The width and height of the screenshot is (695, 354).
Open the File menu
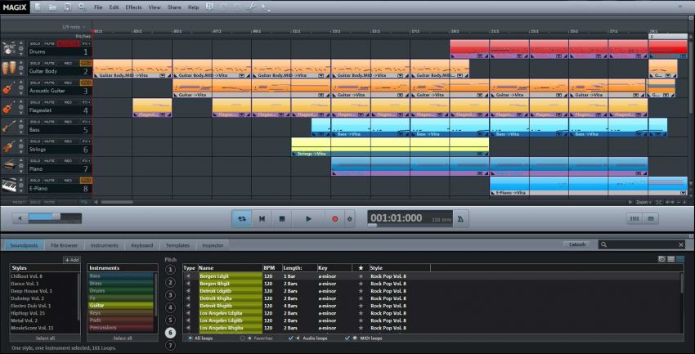(98, 7)
